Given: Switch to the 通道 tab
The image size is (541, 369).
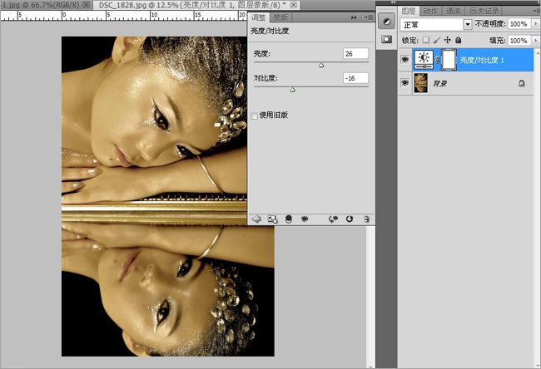Looking at the screenshot, I should pos(453,11).
